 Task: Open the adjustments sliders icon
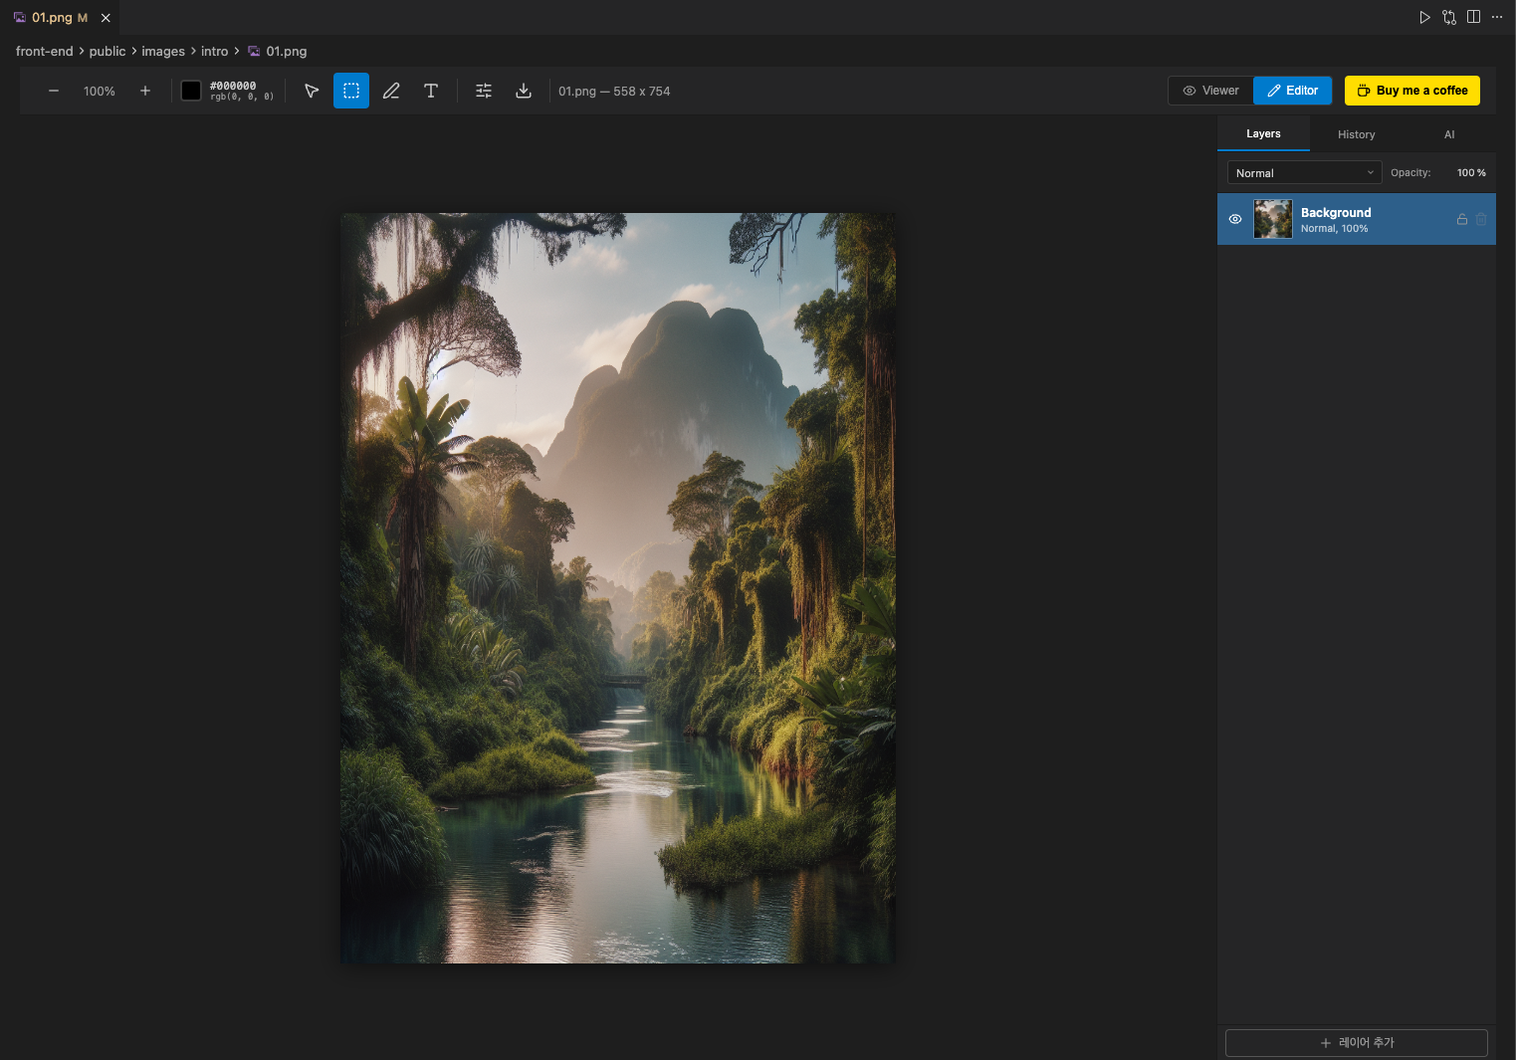tap(484, 91)
